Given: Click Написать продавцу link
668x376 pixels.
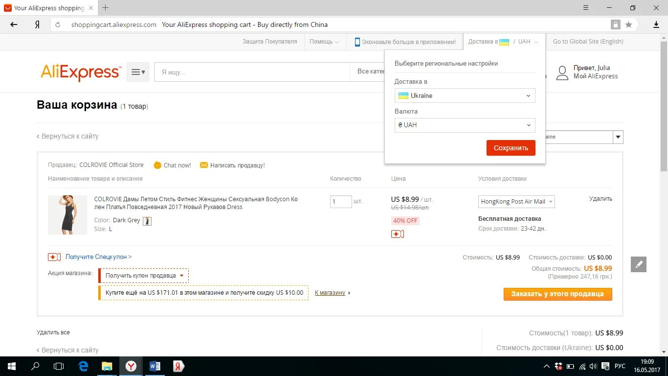Looking at the screenshot, I should click(238, 165).
